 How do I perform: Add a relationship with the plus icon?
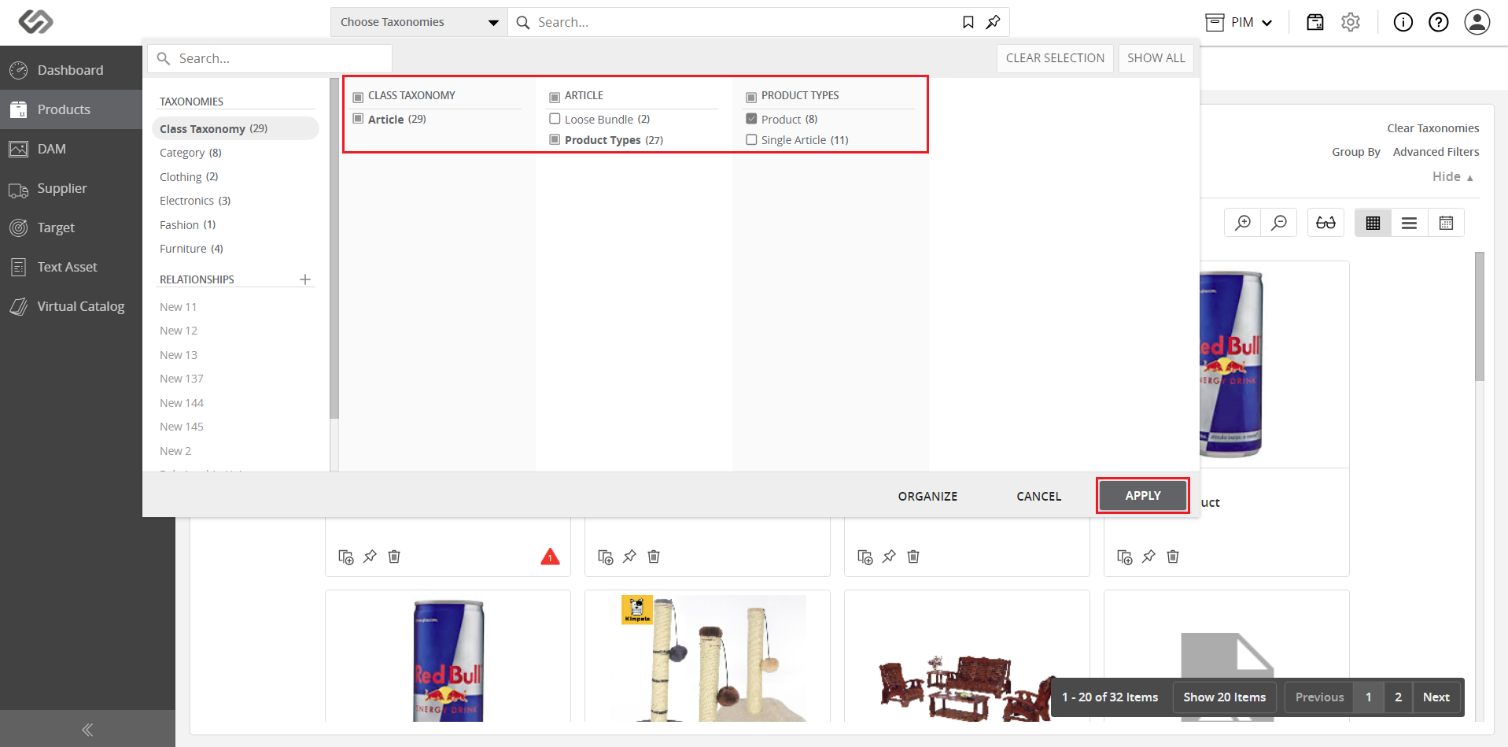point(305,279)
